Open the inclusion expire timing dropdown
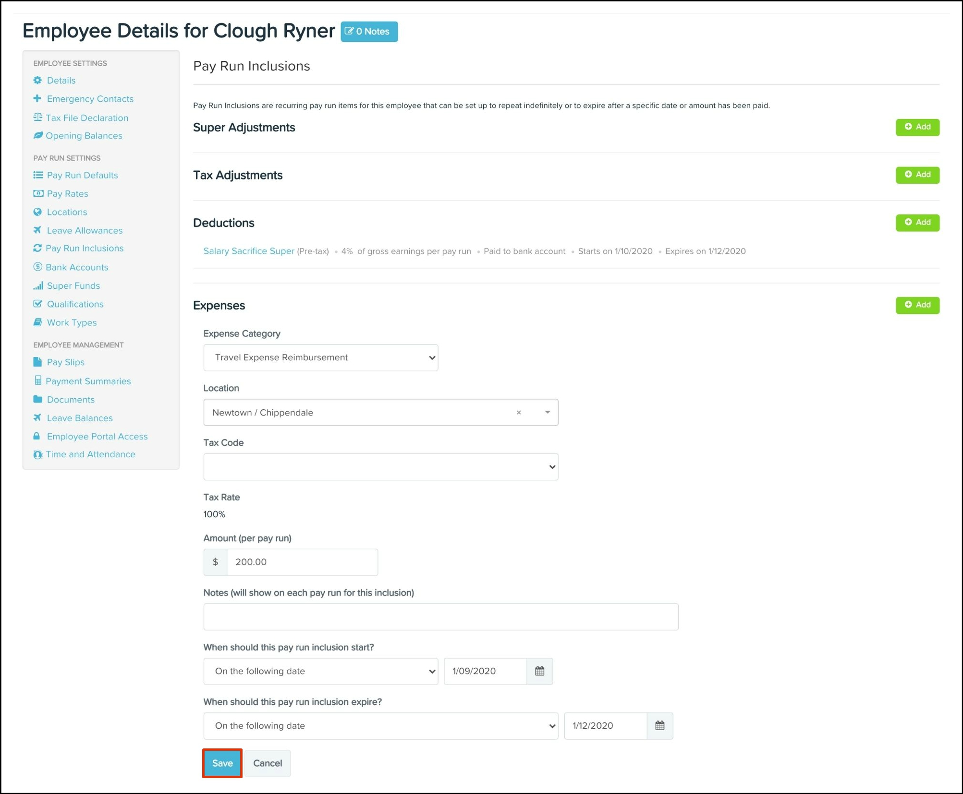 click(x=380, y=725)
